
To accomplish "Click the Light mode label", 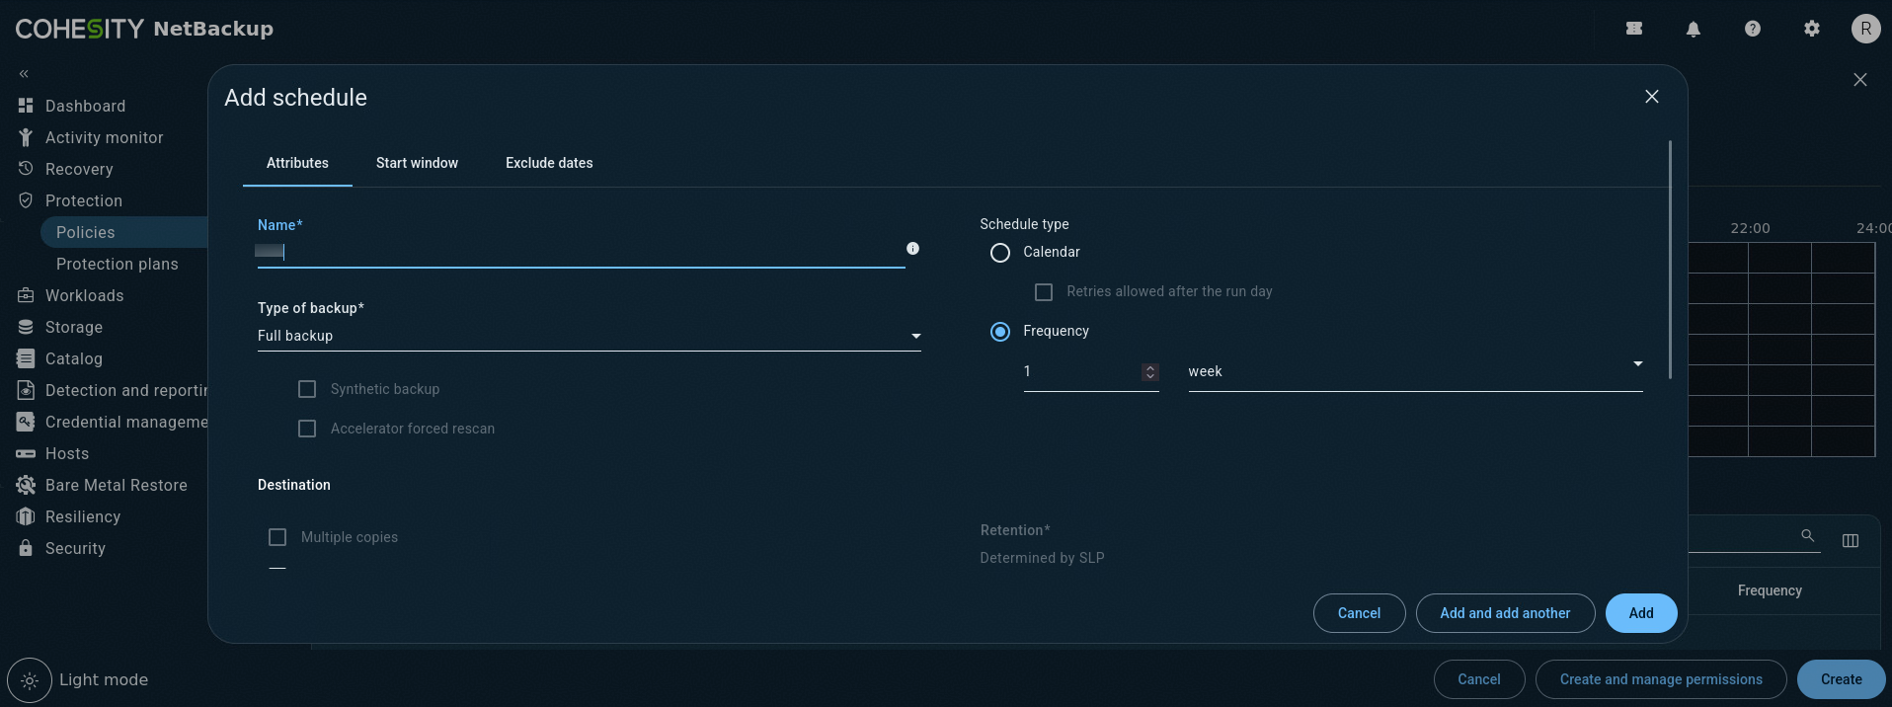I will coord(104,679).
